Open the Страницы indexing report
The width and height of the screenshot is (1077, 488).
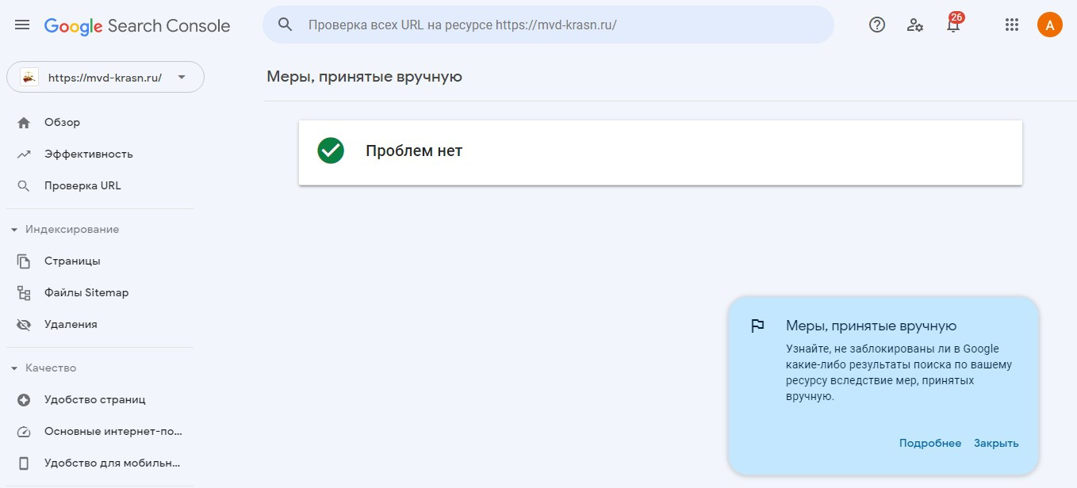[72, 261]
